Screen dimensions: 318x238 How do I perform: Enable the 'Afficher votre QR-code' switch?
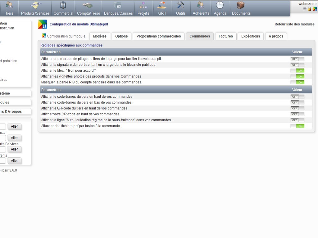coord(297,114)
